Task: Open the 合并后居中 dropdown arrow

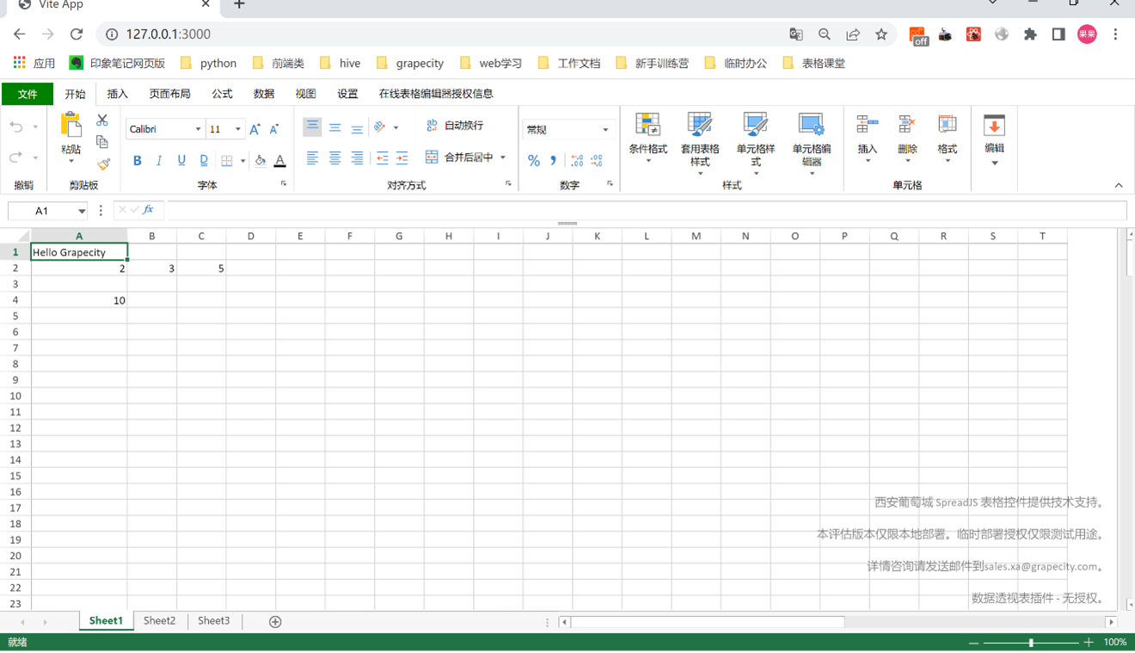Action: coord(503,157)
